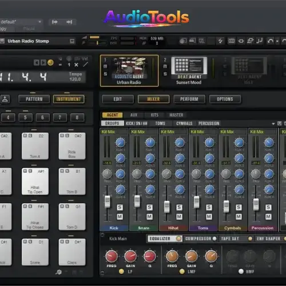
Task: Click the second preset navigation arrow icon
Action: click(69, 22)
